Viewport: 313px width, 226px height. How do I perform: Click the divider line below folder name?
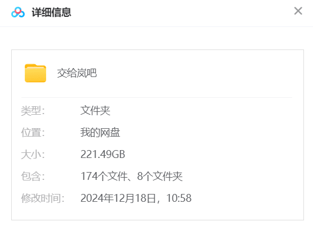(x=157, y=98)
